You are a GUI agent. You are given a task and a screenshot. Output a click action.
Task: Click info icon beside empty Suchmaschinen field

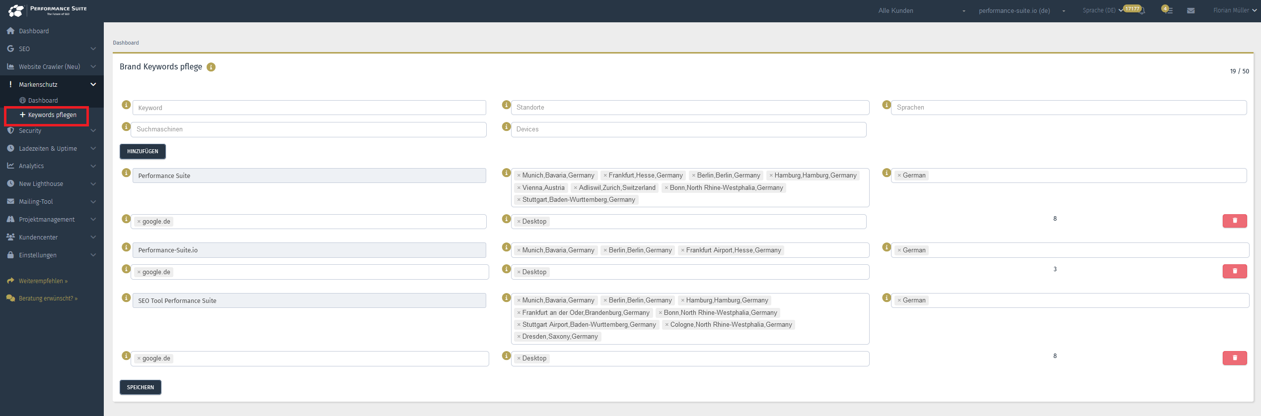pyautogui.click(x=126, y=127)
